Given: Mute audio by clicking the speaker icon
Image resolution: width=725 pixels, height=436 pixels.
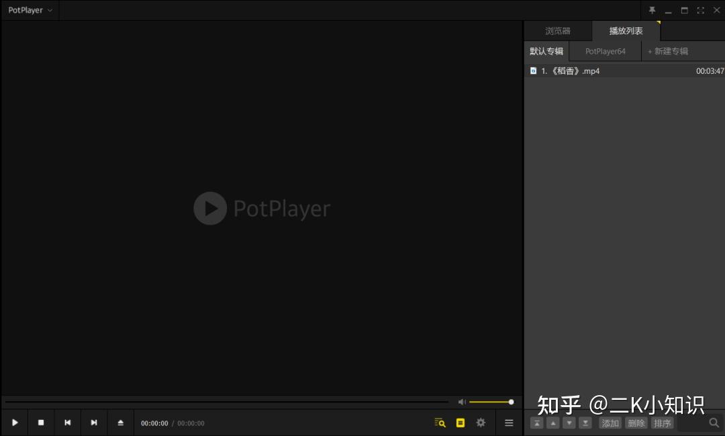Looking at the screenshot, I should pos(462,401).
